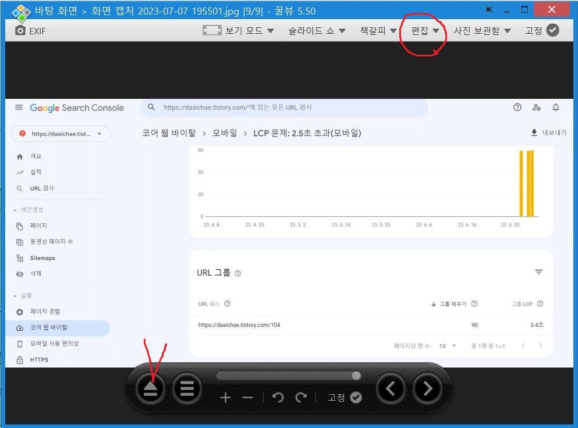The height and width of the screenshot is (428, 578).
Task: Open the hamburger menu on the control bar
Action: (x=187, y=388)
